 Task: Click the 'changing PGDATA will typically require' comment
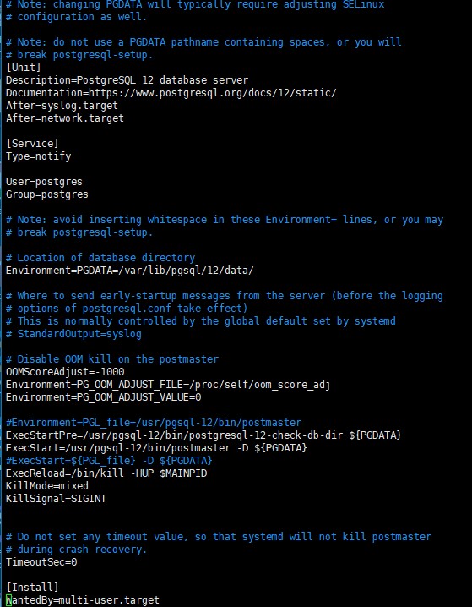[195, 4]
